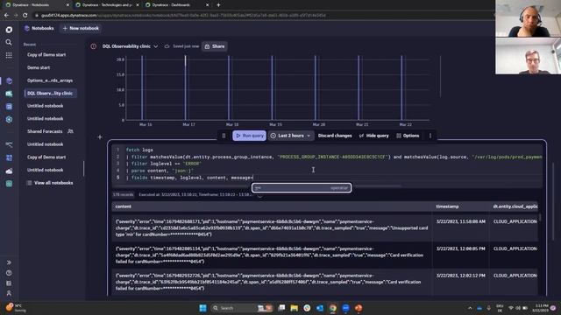Open the Dynatrace home logo icon

[x=9, y=30]
